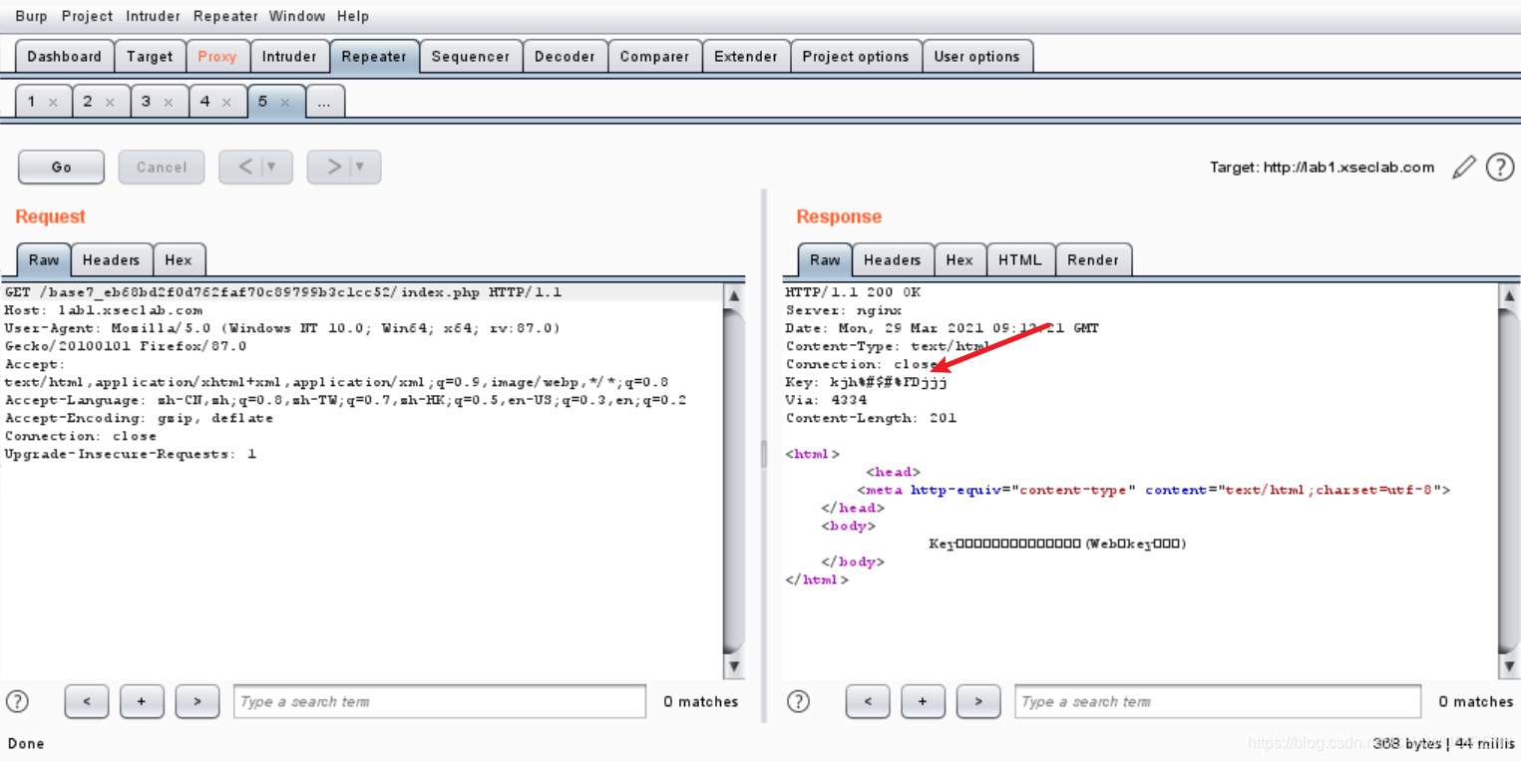The image size is (1521, 761).
Task: Switch to the Target tab
Action: [150, 57]
